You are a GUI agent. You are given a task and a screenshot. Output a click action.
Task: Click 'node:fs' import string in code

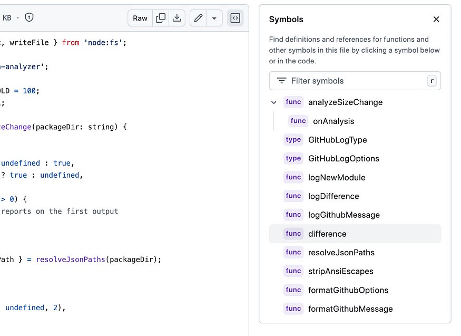click(x=103, y=43)
